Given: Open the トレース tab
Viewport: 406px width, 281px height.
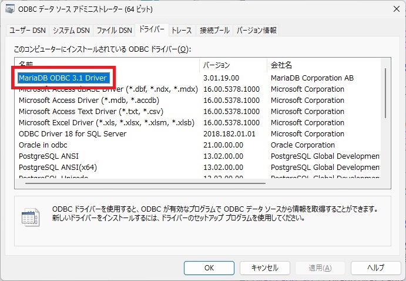Looking at the screenshot, I should [182, 31].
